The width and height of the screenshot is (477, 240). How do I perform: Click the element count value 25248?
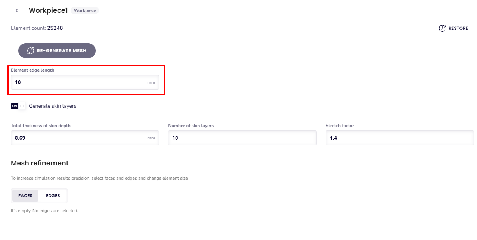pos(55,28)
